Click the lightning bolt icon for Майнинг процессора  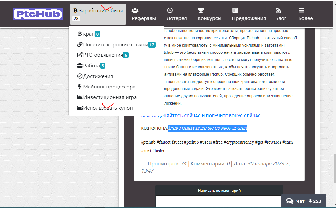point(80,87)
